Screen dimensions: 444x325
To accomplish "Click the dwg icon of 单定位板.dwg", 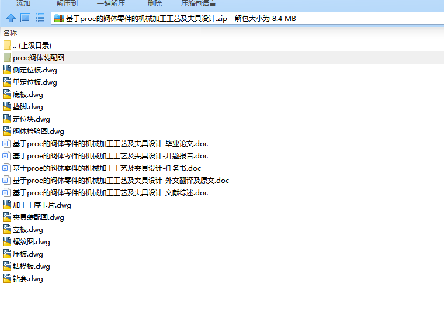I will [7, 82].
